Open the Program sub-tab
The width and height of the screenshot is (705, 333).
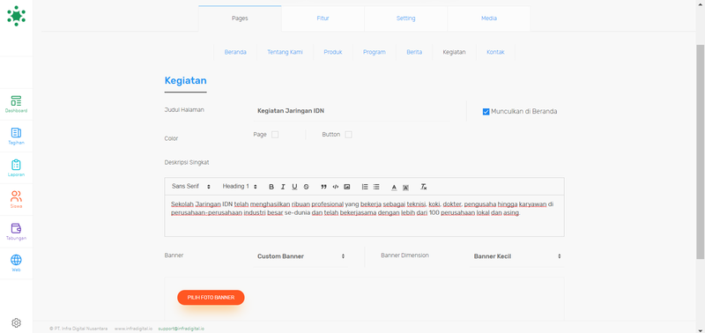point(375,52)
